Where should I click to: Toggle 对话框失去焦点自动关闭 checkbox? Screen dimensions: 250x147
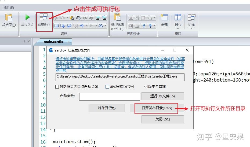coord(57,87)
